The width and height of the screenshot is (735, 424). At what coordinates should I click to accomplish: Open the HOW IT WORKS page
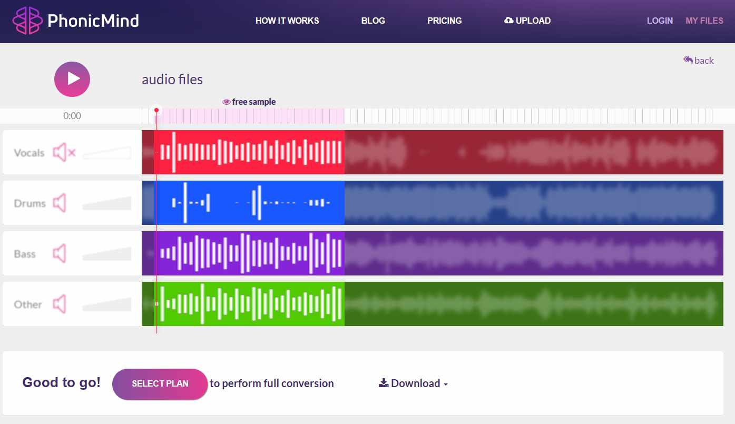coord(287,21)
